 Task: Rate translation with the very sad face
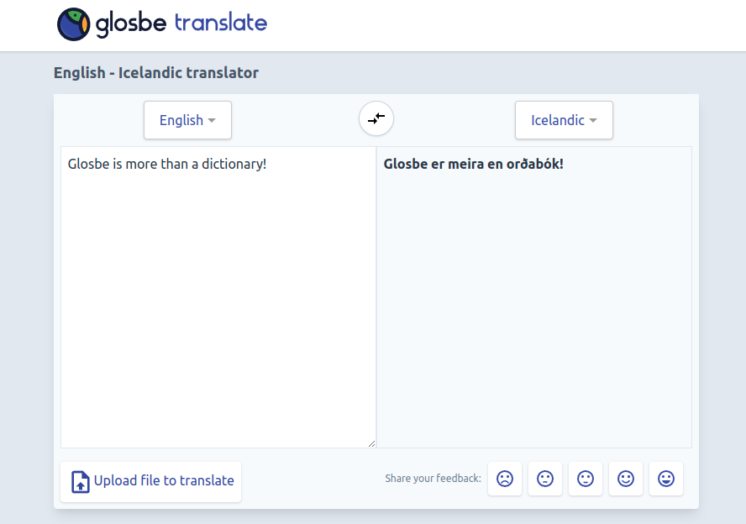(505, 479)
